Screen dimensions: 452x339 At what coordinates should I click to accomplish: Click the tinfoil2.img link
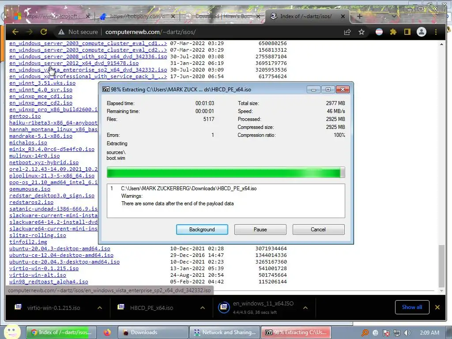tap(28, 242)
